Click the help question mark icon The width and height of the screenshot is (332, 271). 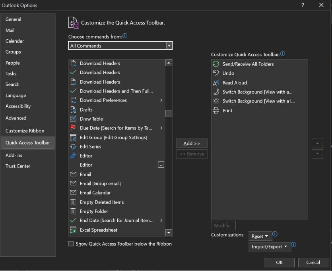coord(303,5)
